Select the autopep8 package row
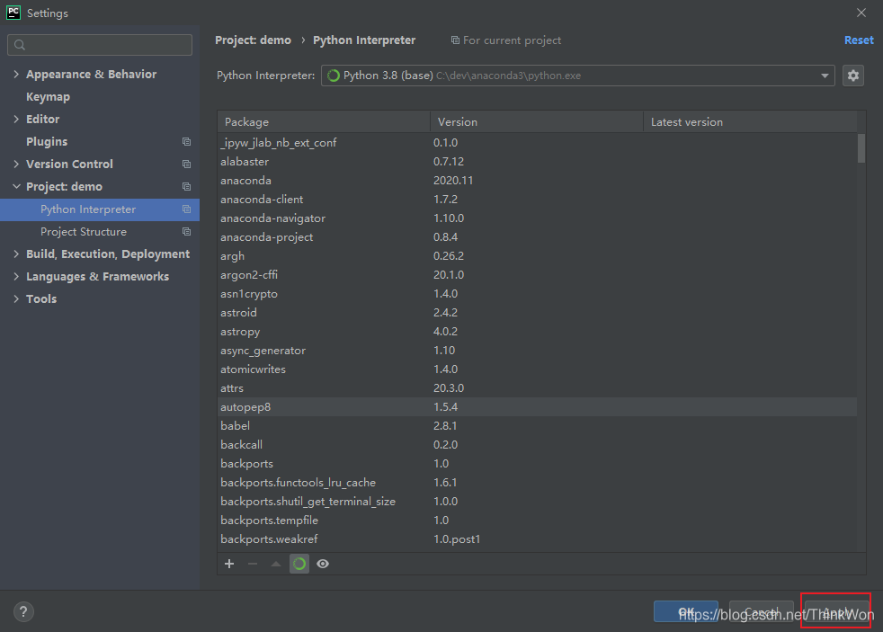 pos(537,407)
